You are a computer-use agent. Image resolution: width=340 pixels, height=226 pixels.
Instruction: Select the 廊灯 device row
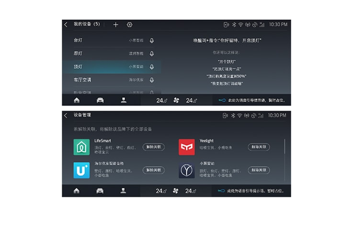pyautogui.click(x=112, y=54)
